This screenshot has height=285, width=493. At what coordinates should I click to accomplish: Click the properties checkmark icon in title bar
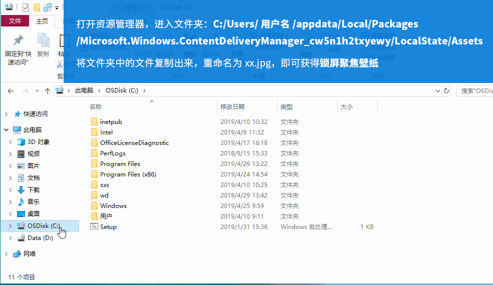26,7
